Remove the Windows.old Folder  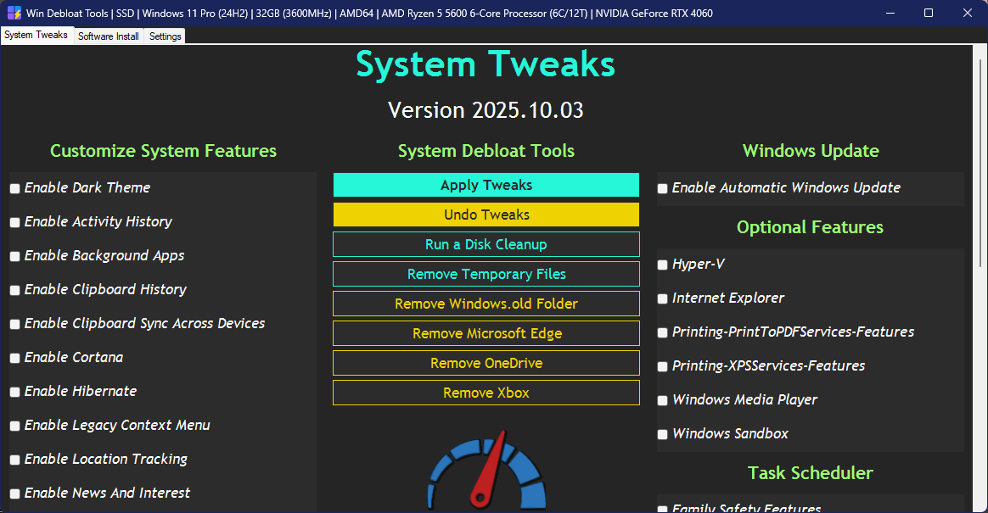point(486,304)
